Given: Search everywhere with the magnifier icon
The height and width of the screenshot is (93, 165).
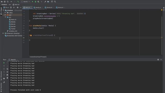Looking at the screenshot, I should tap(55, 2).
